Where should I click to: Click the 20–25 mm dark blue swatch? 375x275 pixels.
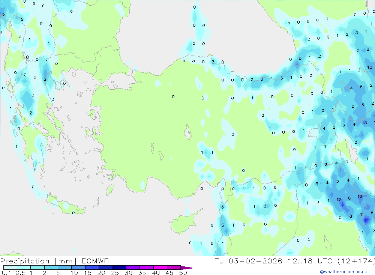[106, 267]
